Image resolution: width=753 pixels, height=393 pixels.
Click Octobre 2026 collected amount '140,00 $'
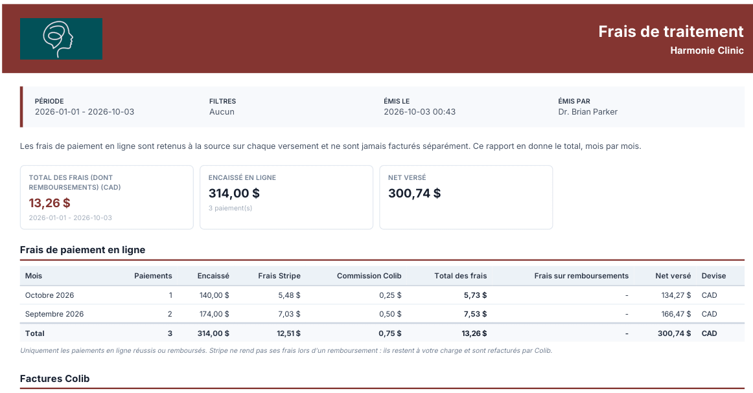tap(214, 295)
